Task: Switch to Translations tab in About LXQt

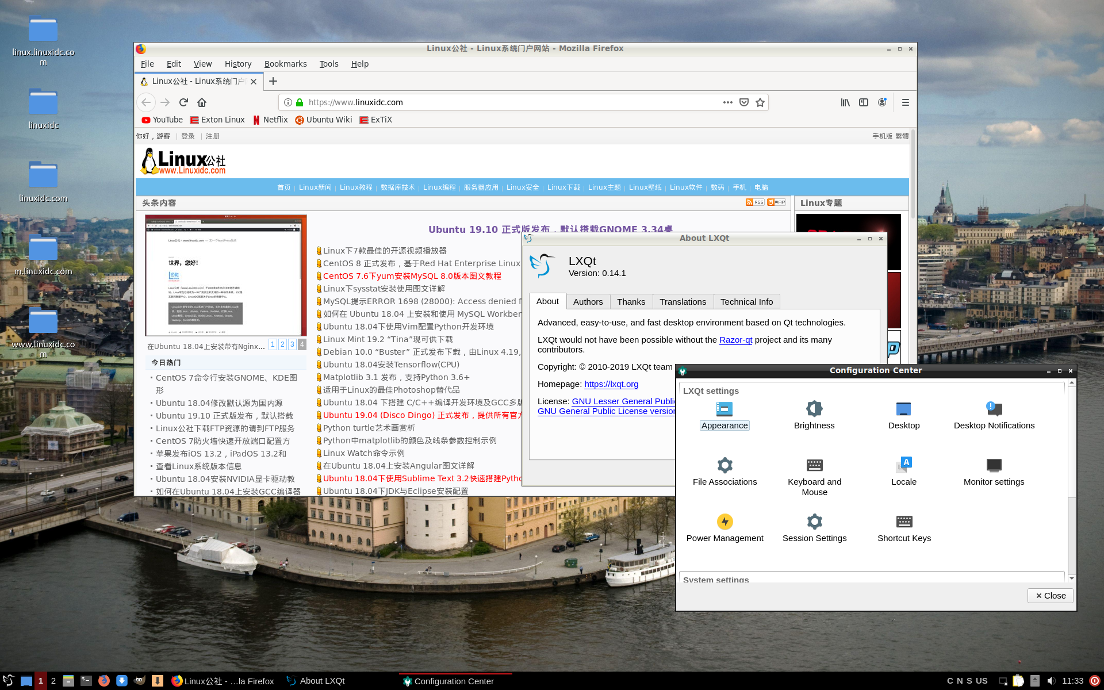Action: coord(683,302)
